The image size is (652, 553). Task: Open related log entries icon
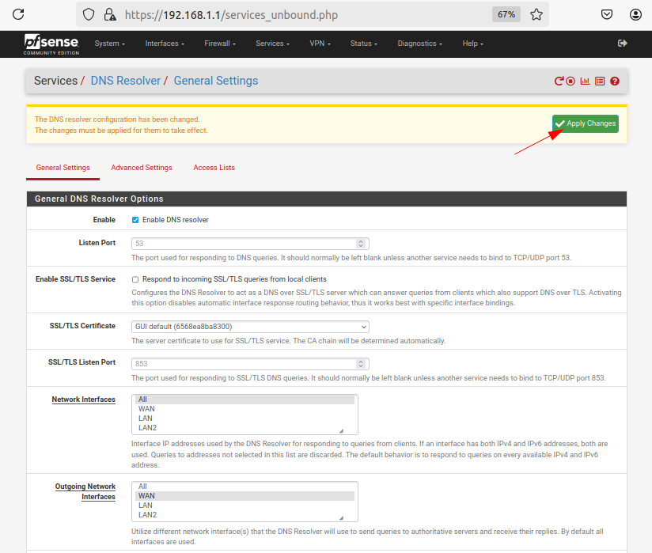599,81
